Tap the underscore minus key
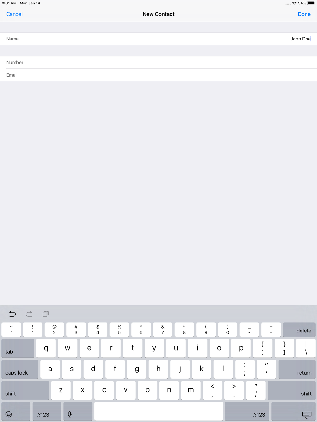The height and width of the screenshot is (422, 317). pyautogui.click(x=249, y=330)
